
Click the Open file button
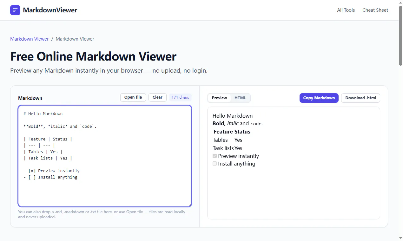(133, 97)
